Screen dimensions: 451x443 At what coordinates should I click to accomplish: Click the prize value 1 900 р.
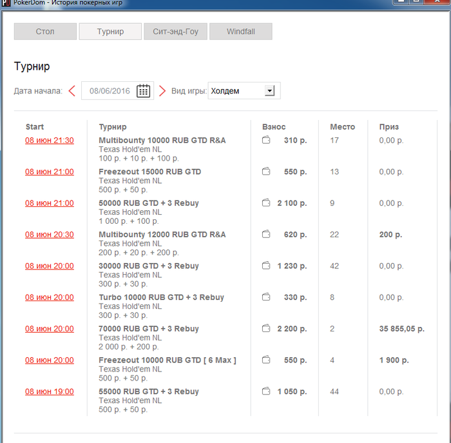tap(394, 360)
